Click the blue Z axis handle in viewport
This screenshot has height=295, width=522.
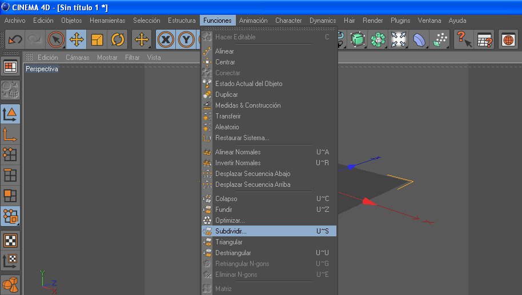coord(351,167)
